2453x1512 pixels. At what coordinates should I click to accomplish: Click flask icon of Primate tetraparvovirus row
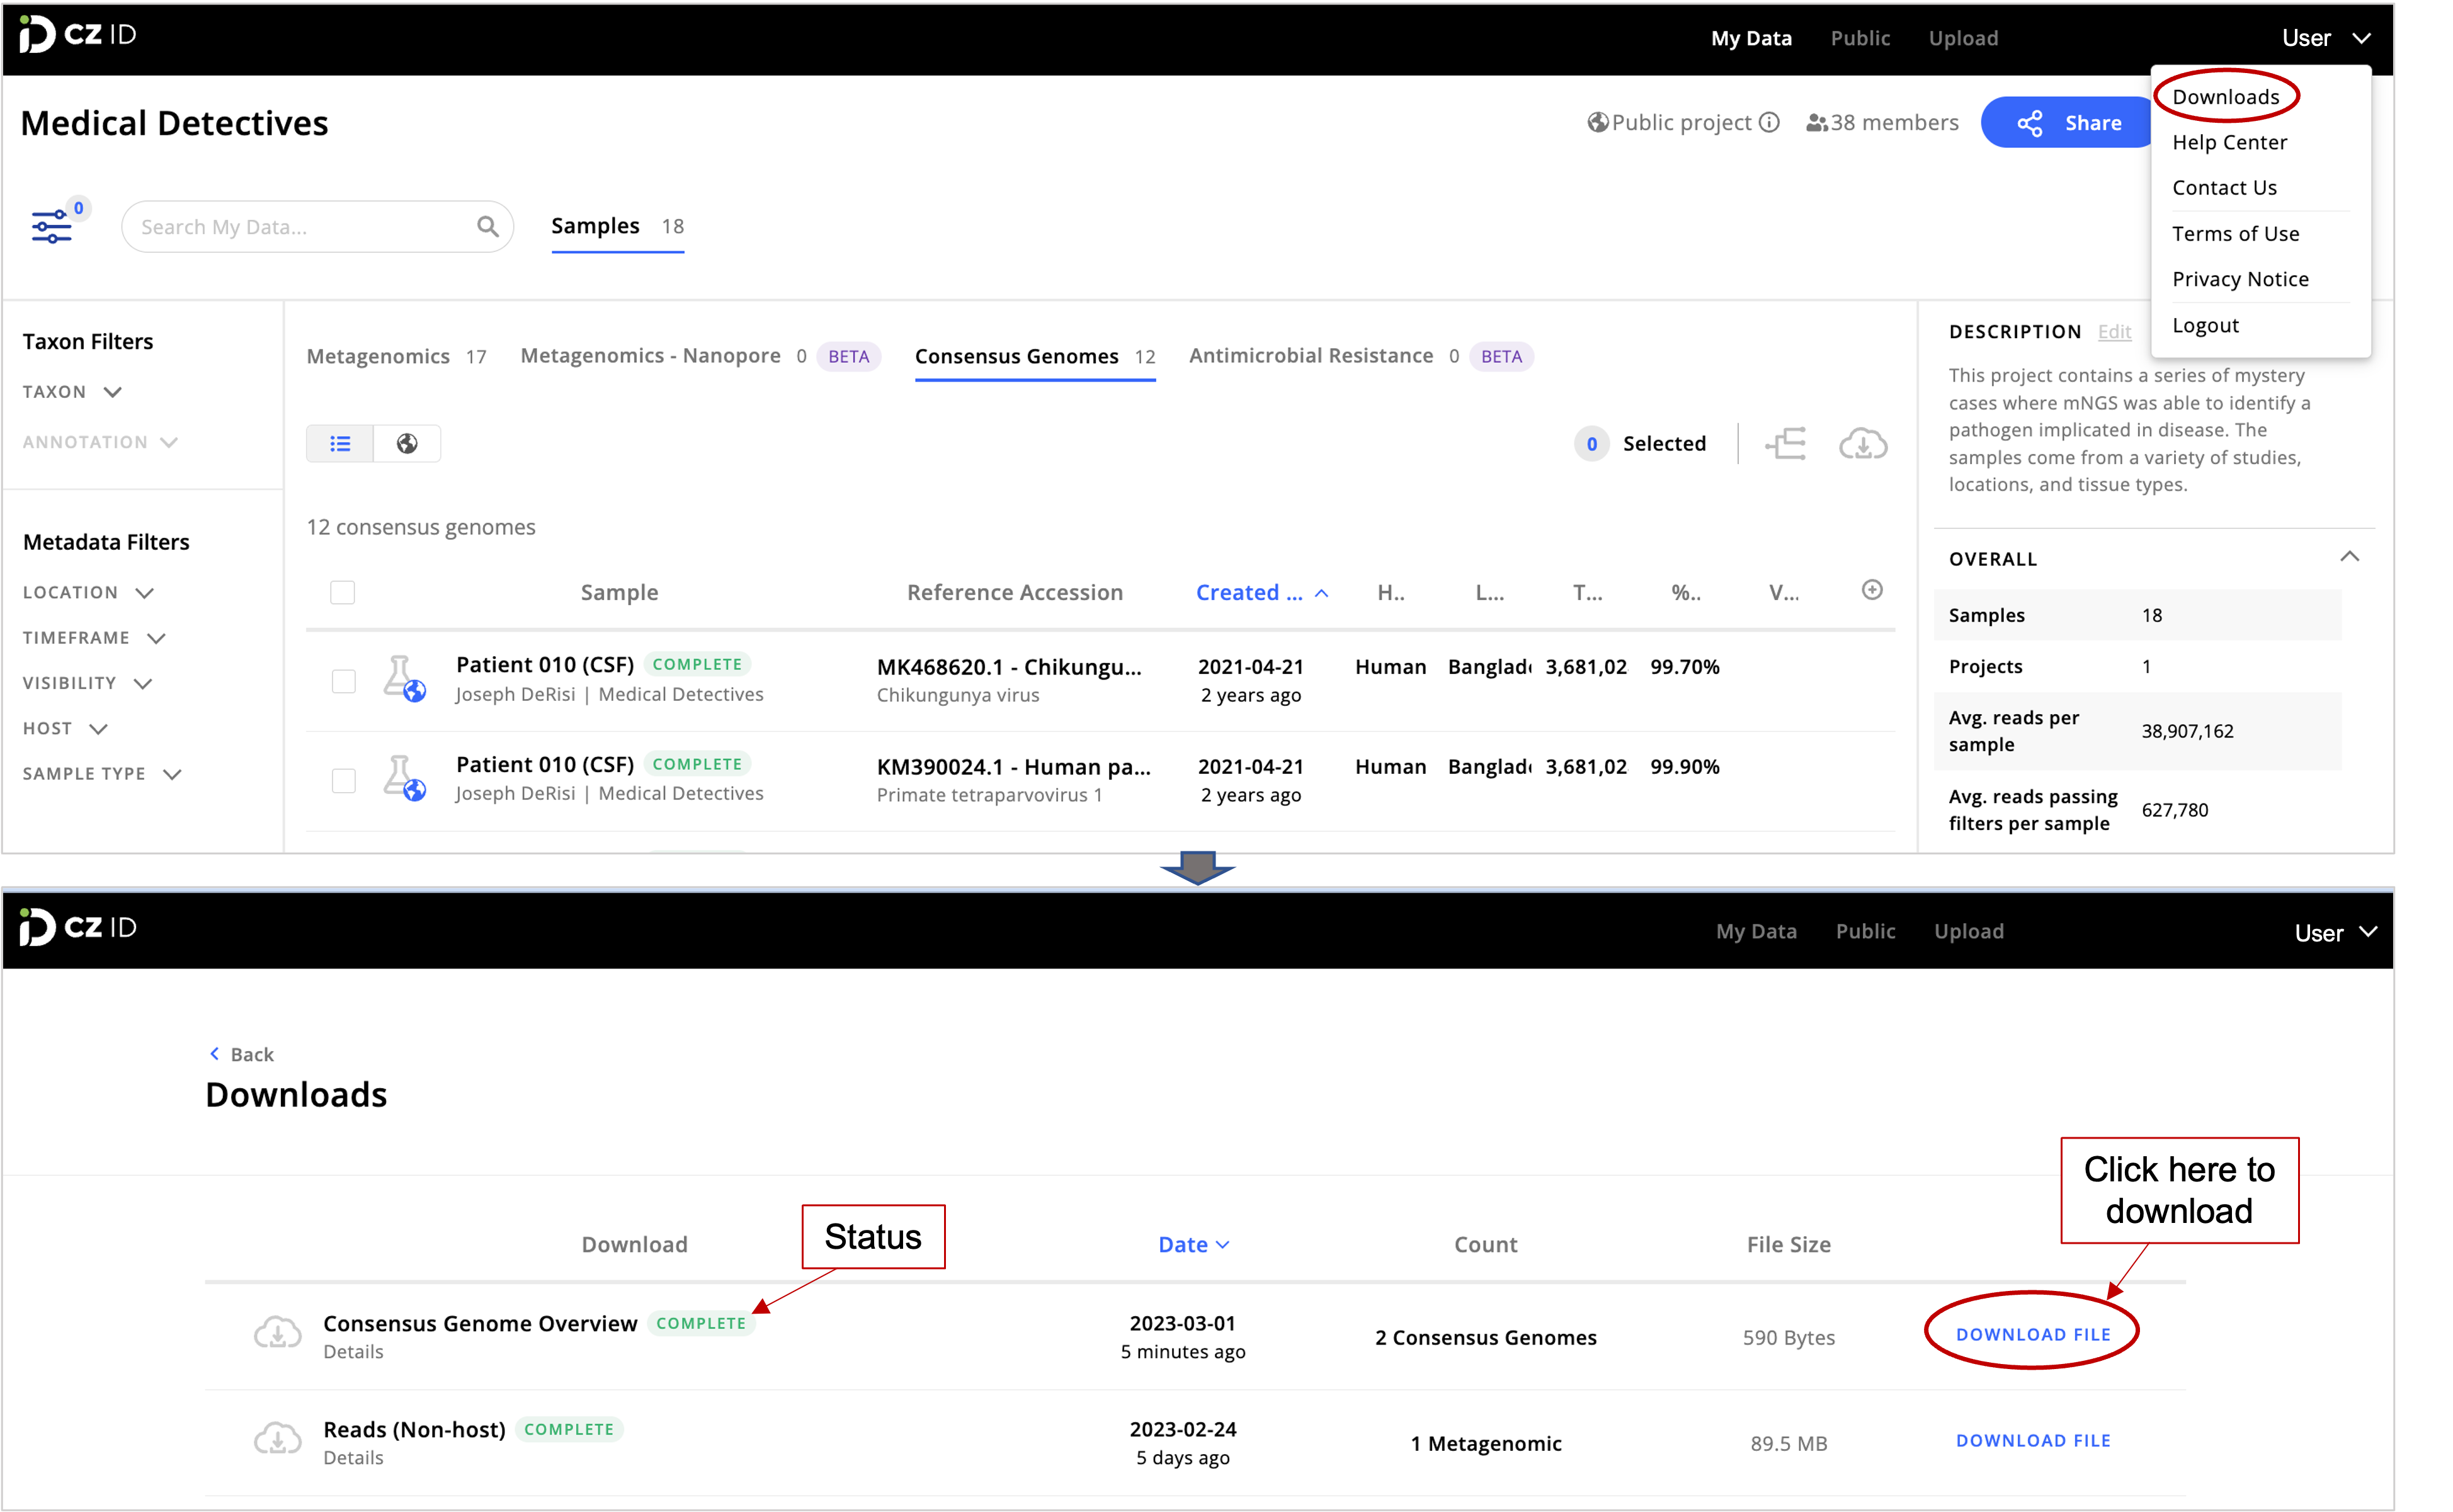pyautogui.click(x=404, y=779)
